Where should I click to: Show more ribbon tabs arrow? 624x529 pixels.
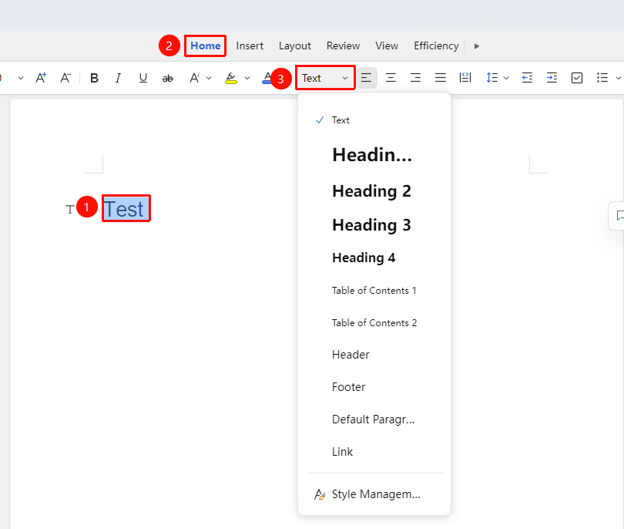coord(476,46)
